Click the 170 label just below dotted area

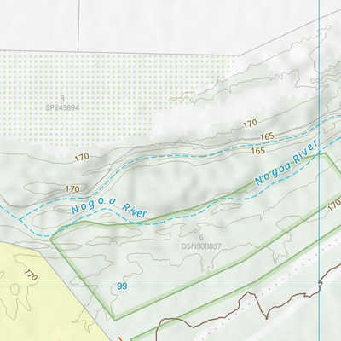pyautogui.click(x=82, y=158)
